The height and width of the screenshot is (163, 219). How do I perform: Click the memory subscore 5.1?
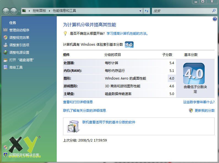(172, 70)
